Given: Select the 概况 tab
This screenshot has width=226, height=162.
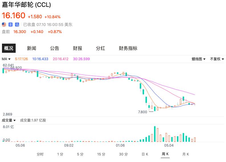Looking at the screenshot, I should point(9,48).
